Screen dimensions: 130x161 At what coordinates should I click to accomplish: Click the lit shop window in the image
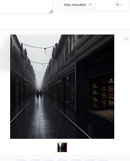click(x=101, y=95)
